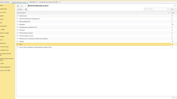Click the row icon beside Охрана
Screen dimensions: 177x99
tap(18, 42)
